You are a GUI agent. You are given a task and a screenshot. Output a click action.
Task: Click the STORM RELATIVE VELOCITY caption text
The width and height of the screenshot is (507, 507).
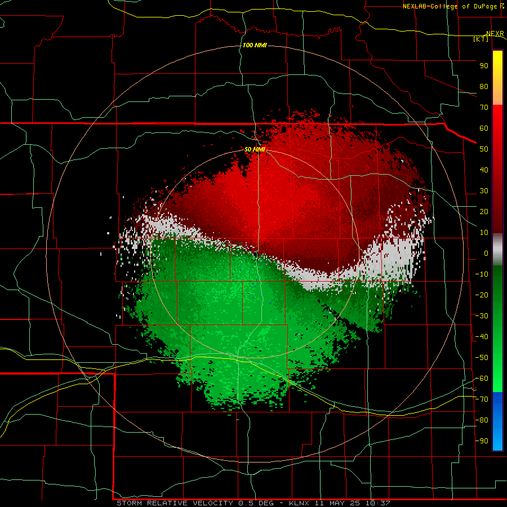(175, 503)
